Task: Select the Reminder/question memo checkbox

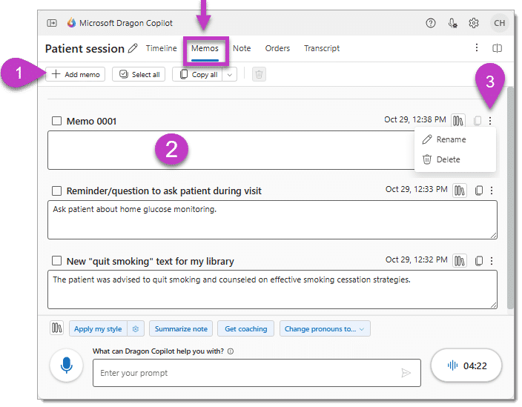Action: coord(57,191)
